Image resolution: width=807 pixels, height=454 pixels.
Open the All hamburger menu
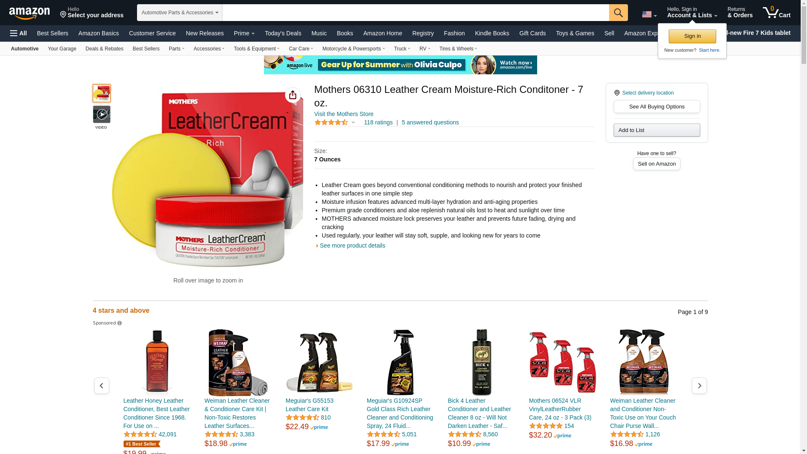click(x=18, y=33)
